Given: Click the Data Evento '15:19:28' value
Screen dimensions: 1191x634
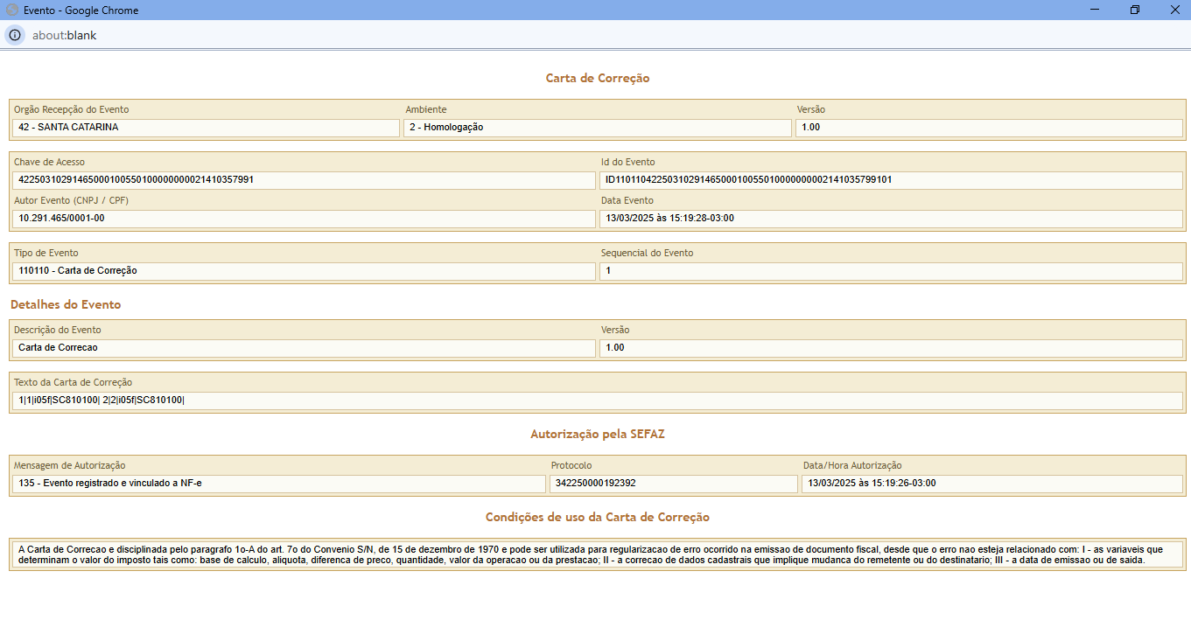Looking at the screenshot, I should tap(892, 219).
